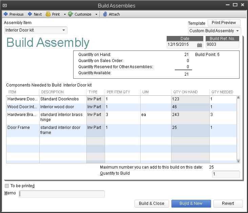Click the Customize palette icon
Viewport: 248px width, 213px height.
click(x=70, y=14)
